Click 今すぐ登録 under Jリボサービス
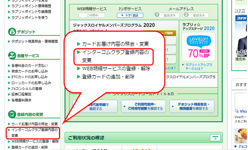Viewport: 248px width, 150px height. pyautogui.click(x=130, y=15)
